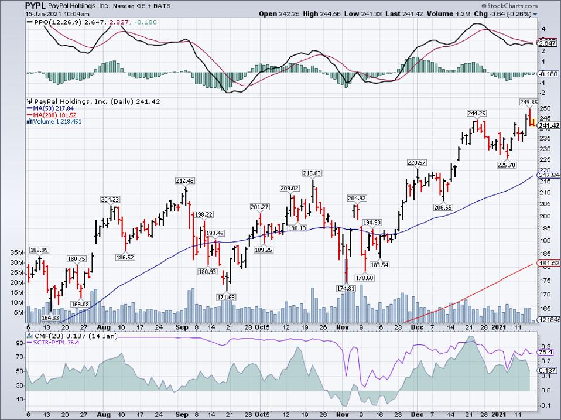Click the red line marker before MA(200)
The height and width of the screenshot is (420, 561).
click(x=30, y=115)
